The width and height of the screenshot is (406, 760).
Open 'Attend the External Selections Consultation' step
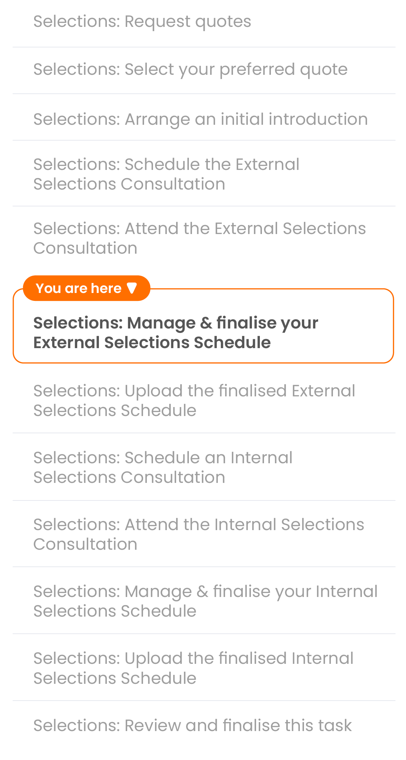(x=199, y=238)
